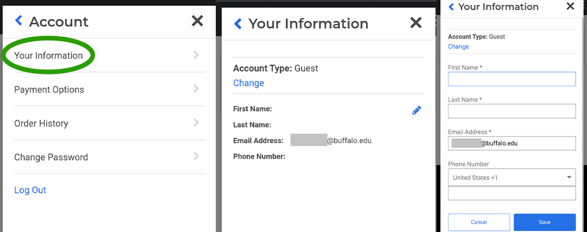
Task: Save your information
Action: point(545,222)
